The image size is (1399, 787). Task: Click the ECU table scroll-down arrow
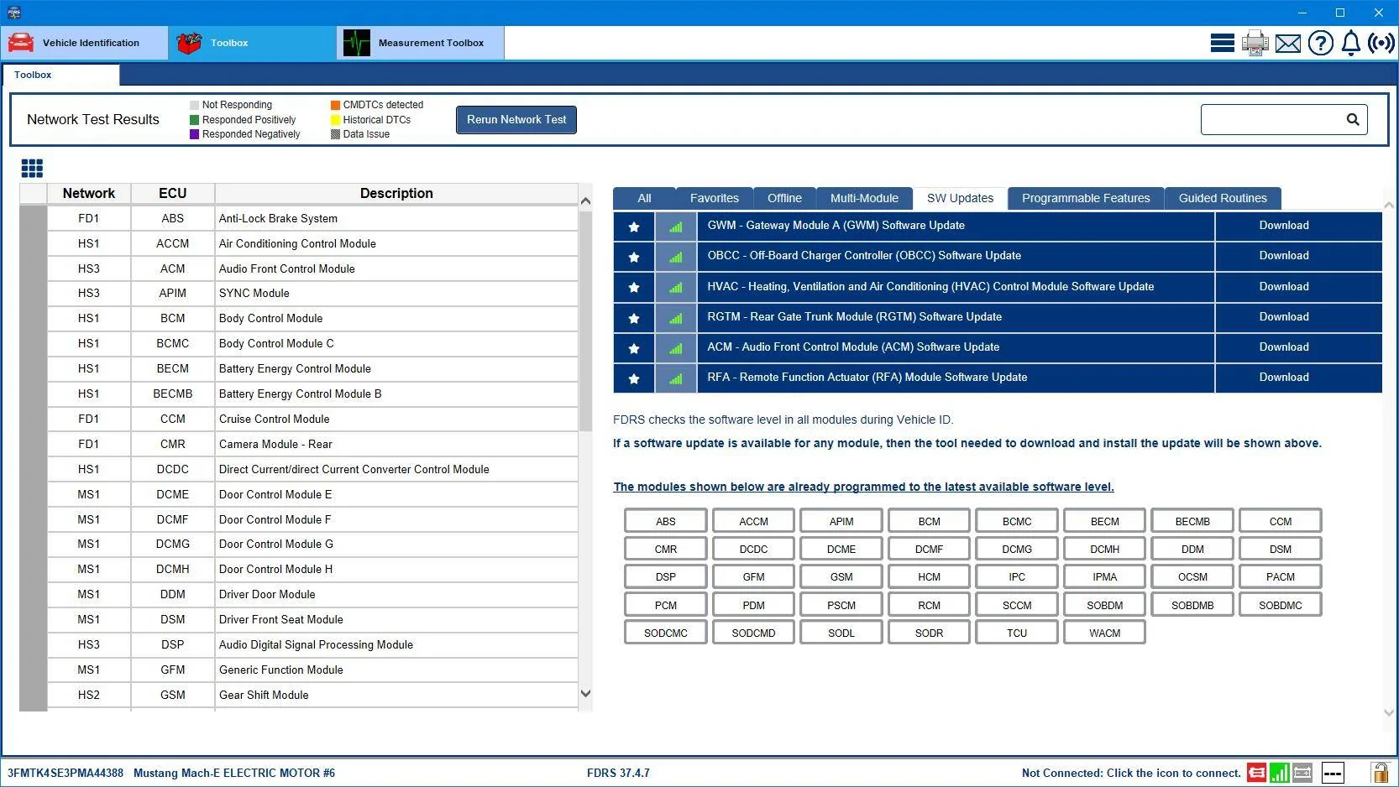[x=585, y=694]
